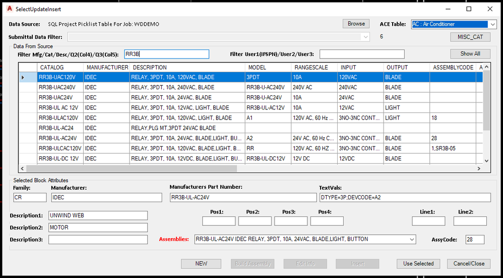
Task: Click the horizontal scrollbar thumb of the grid
Action: [132, 168]
